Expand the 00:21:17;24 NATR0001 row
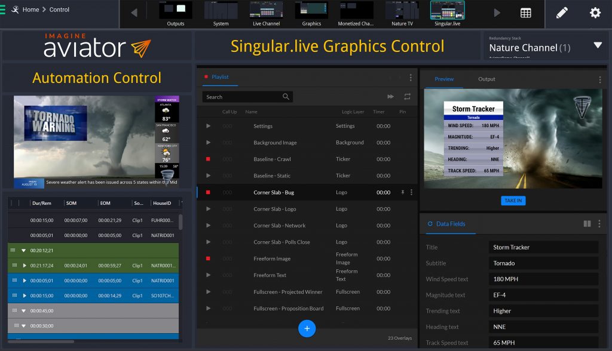The image size is (612, 351). [25, 266]
